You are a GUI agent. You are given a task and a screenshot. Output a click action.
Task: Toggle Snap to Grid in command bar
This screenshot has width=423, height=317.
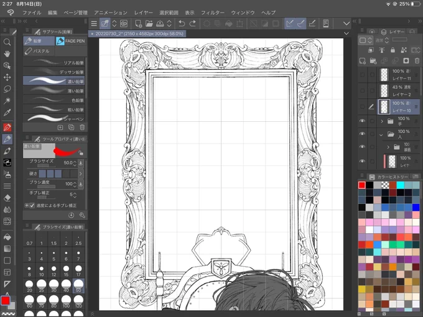[x=312, y=24]
